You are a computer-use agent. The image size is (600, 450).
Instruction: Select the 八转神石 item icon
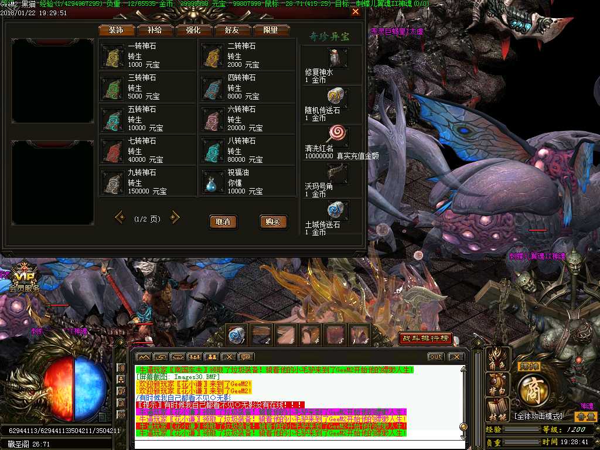[x=212, y=151]
